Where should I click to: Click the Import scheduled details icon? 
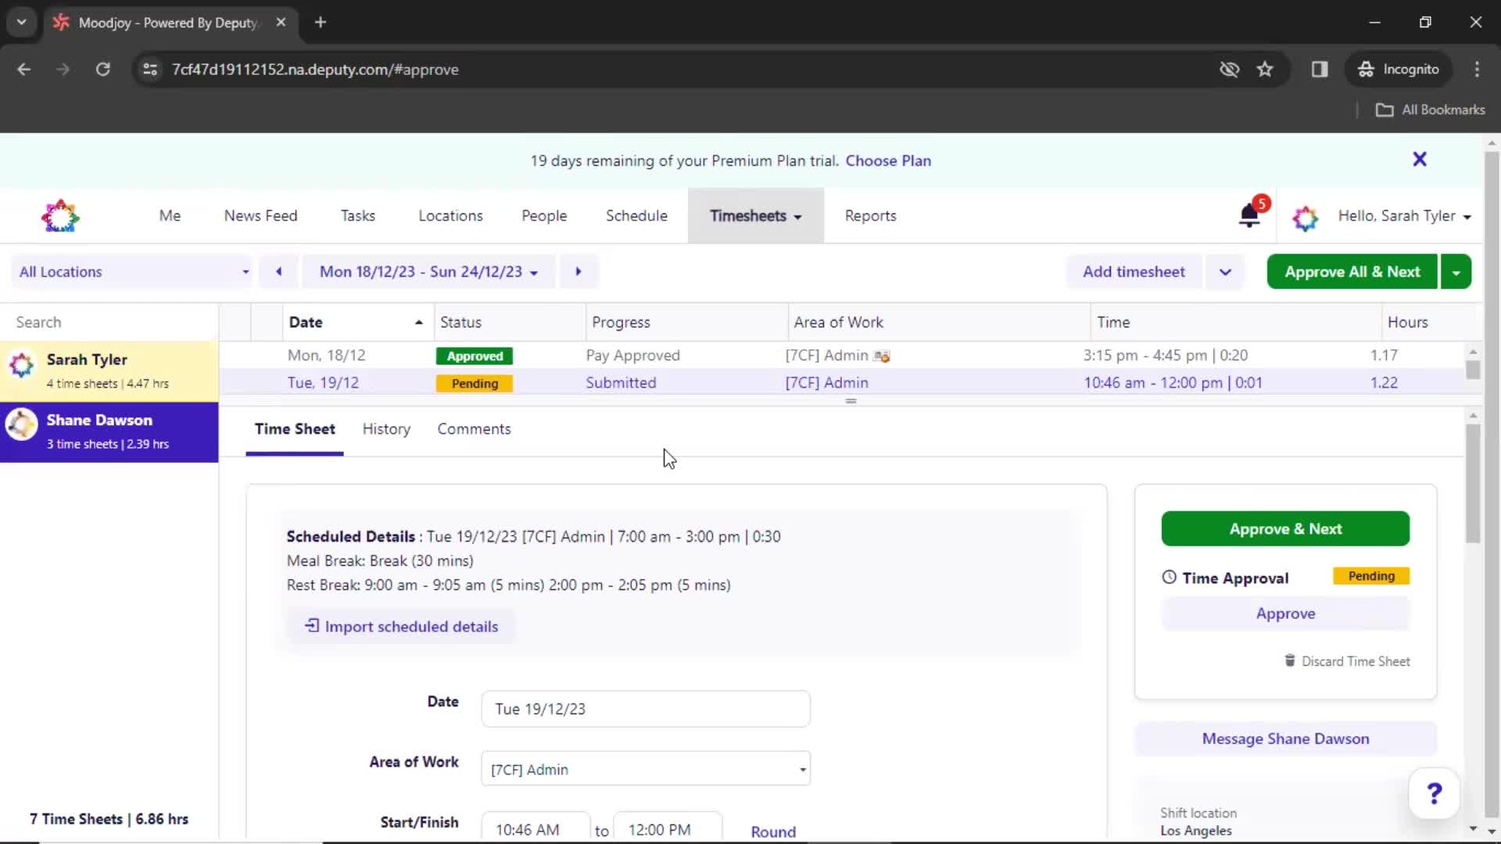point(311,625)
